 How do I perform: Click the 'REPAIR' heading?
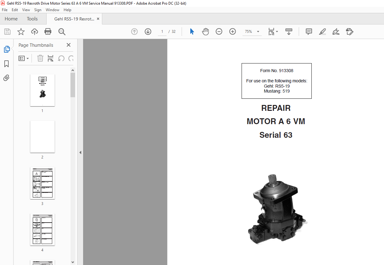coord(276,108)
